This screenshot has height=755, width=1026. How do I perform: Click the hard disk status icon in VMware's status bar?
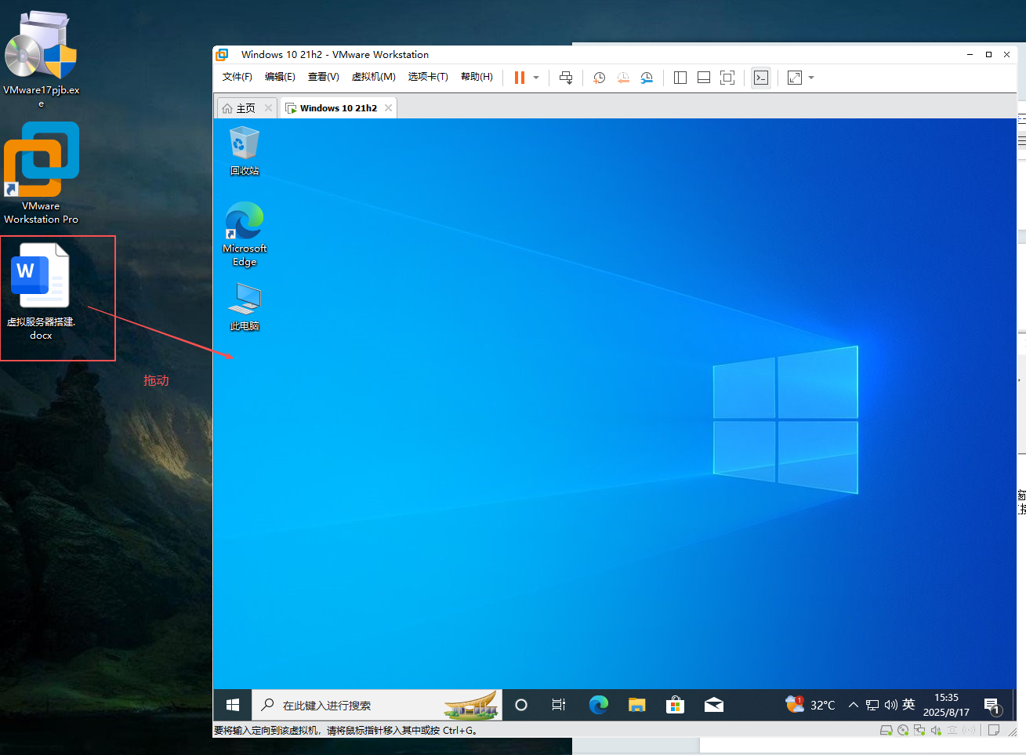(886, 730)
